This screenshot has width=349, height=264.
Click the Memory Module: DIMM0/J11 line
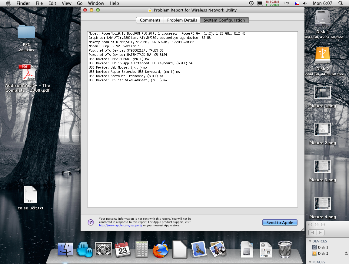point(141,42)
